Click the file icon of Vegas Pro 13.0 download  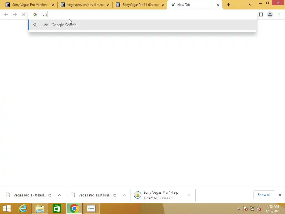point(73,195)
